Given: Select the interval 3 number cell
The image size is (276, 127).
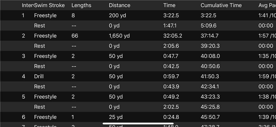Looking at the screenshot, I should (23, 56).
